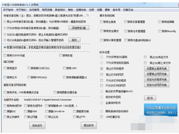Click 设置禁止程序列表 button
Screen dimensions: 179x134
pos(157,69)
